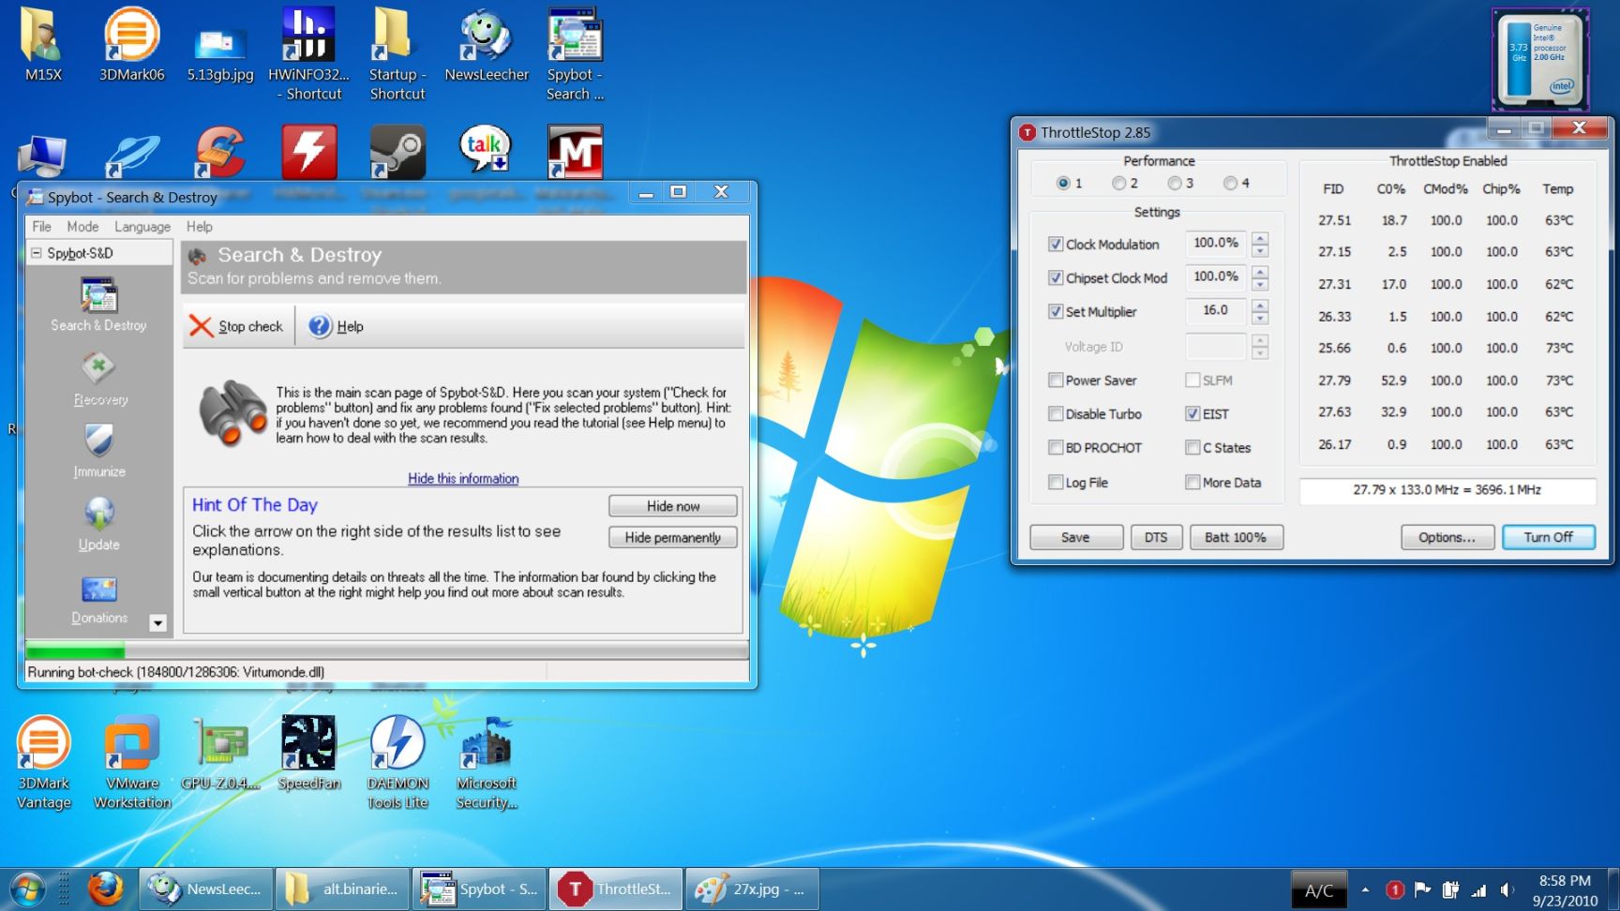The width and height of the screenshot is (1620, 911).
Task: Open the Mode menu in Spybot
Action: 82,227
